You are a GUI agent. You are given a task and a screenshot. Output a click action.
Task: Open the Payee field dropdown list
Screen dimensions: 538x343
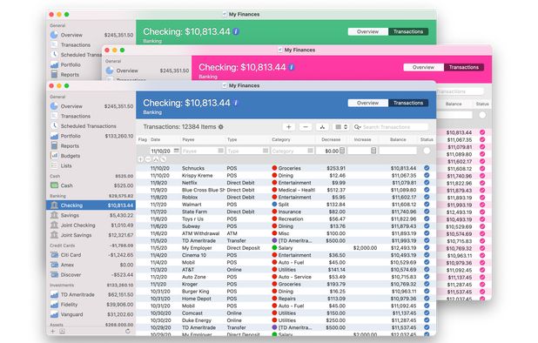click(x=220, y=151)
